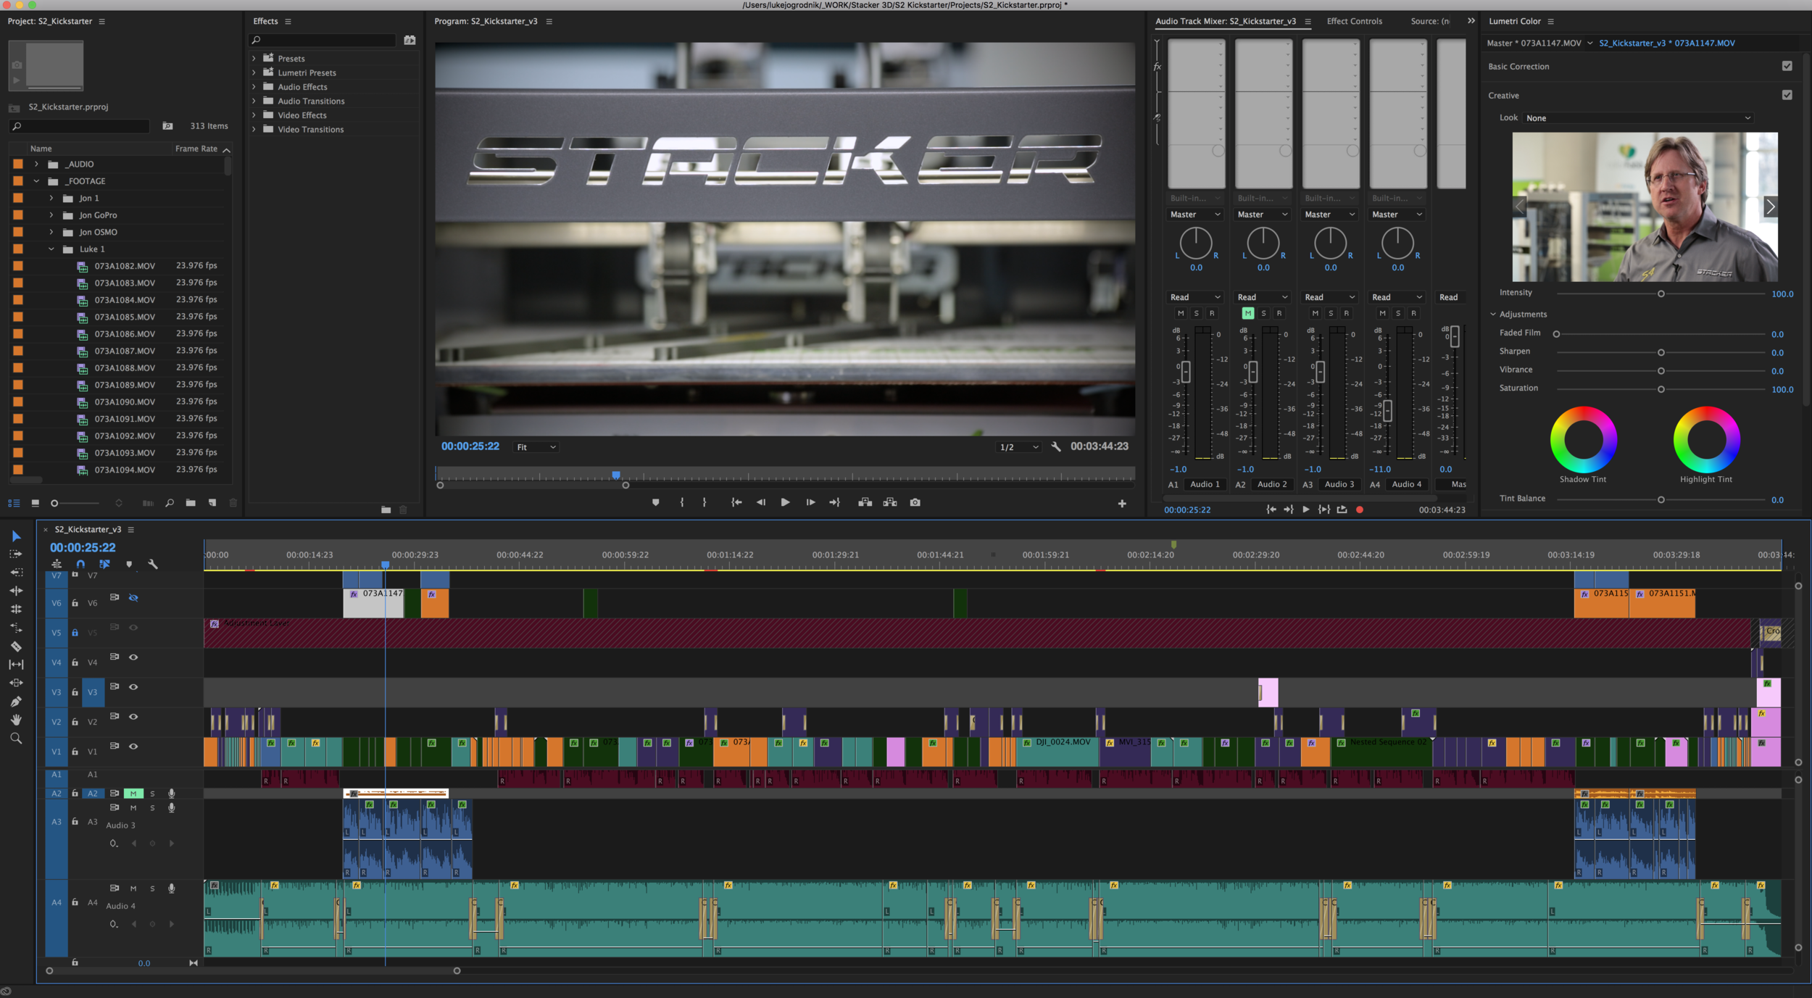The height and width of the screenshot is (998, 1812).
Task: Open Timeline Display Settings wrench
Action: tap(153, 564)
